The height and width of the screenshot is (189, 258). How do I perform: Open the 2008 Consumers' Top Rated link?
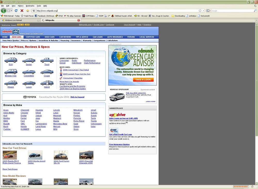click(x=76, y=70)
